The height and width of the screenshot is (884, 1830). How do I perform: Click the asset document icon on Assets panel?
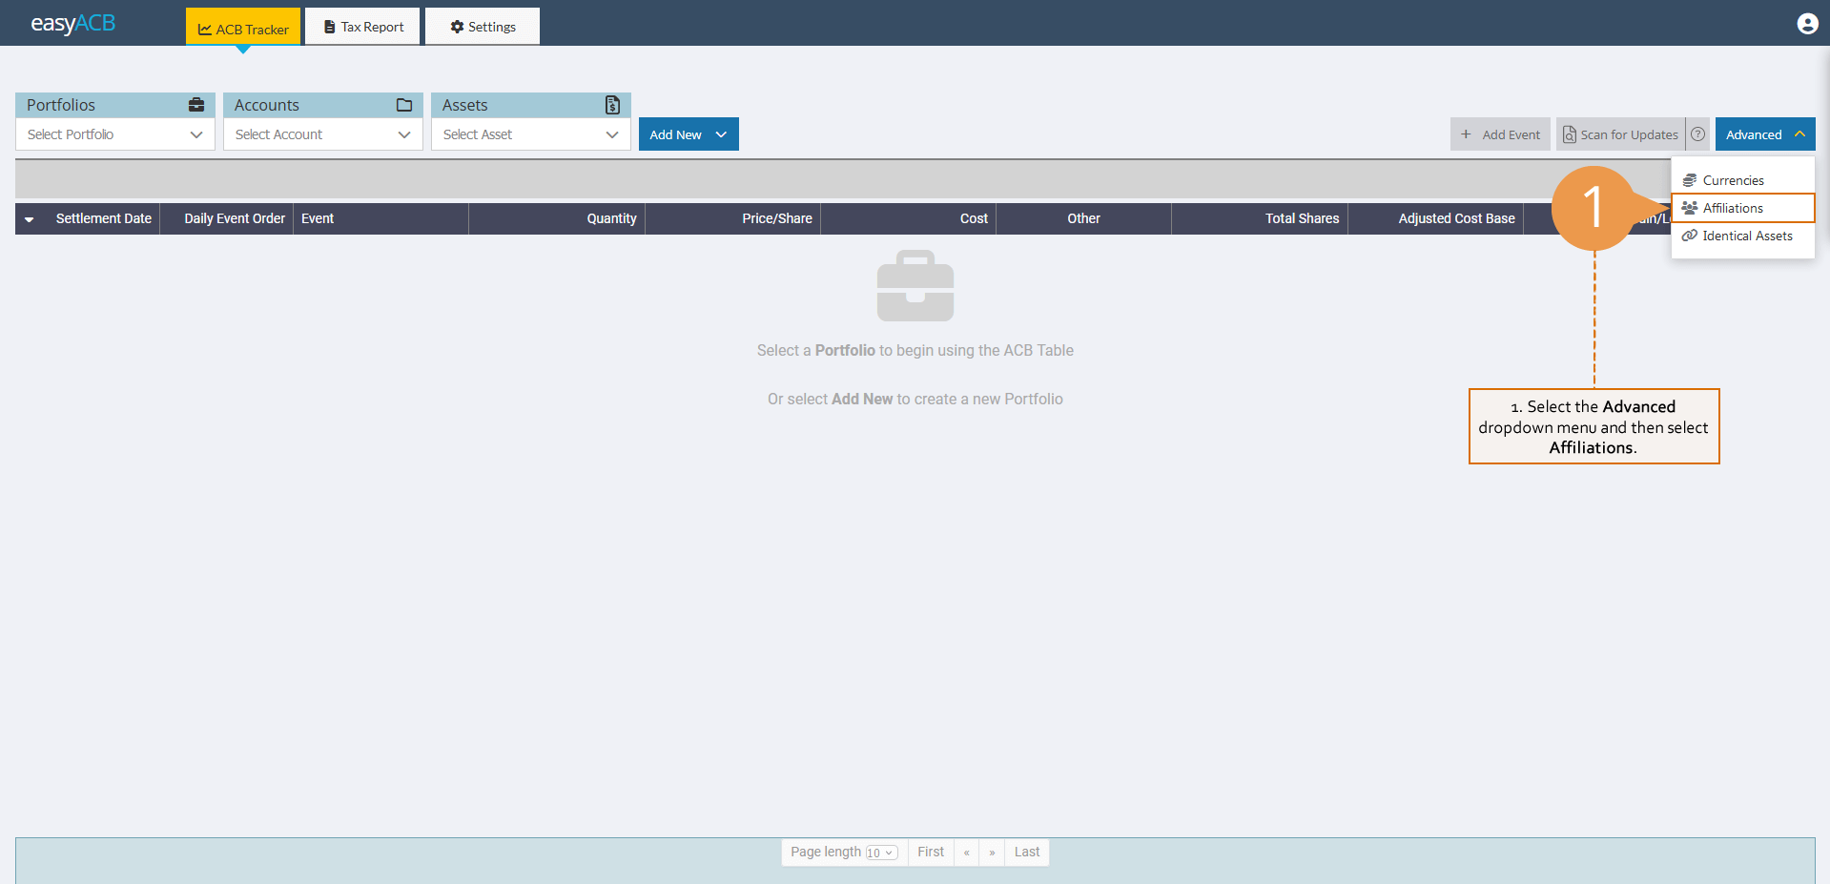tap(611, 105)
